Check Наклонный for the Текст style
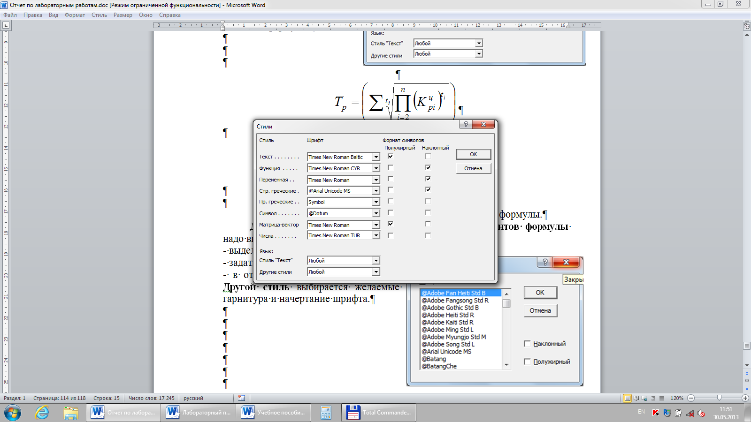 pyautogui.click(x=428, y=156)
